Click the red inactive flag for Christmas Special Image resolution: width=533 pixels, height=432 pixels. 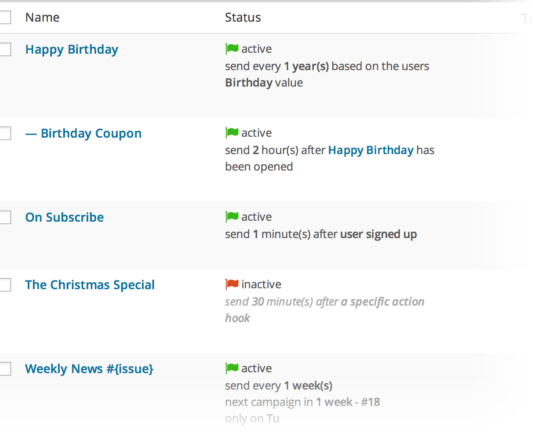tap(232, 284)
